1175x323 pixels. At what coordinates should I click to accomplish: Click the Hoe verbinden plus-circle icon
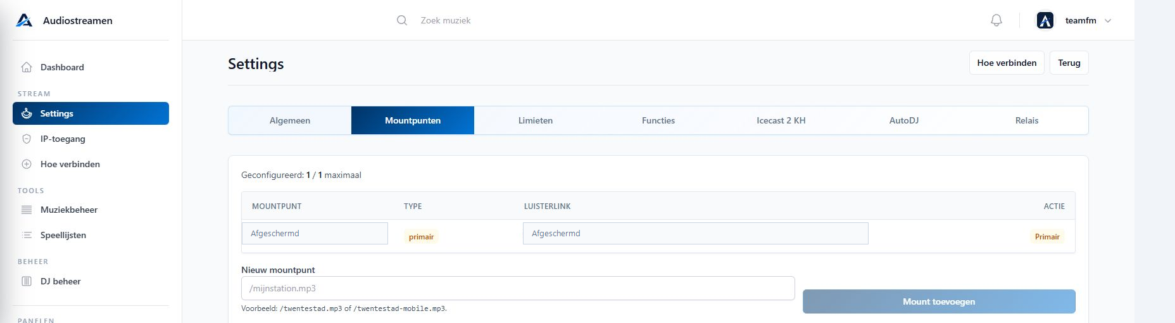27,164
